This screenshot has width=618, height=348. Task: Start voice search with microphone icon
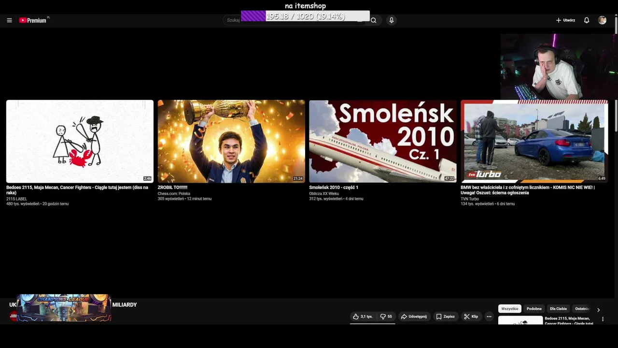point(392,20)
